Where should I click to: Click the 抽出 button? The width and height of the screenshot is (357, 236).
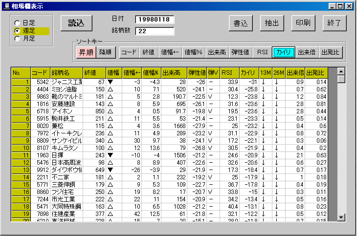[272, 23]
